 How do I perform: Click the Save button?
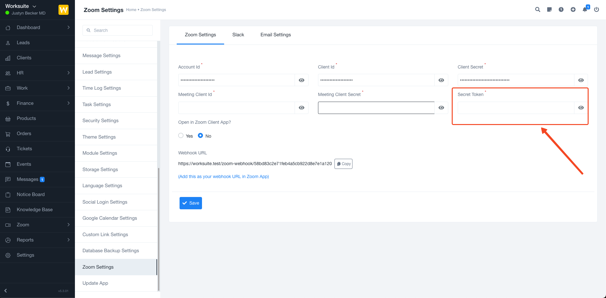[x=191, y=203]
